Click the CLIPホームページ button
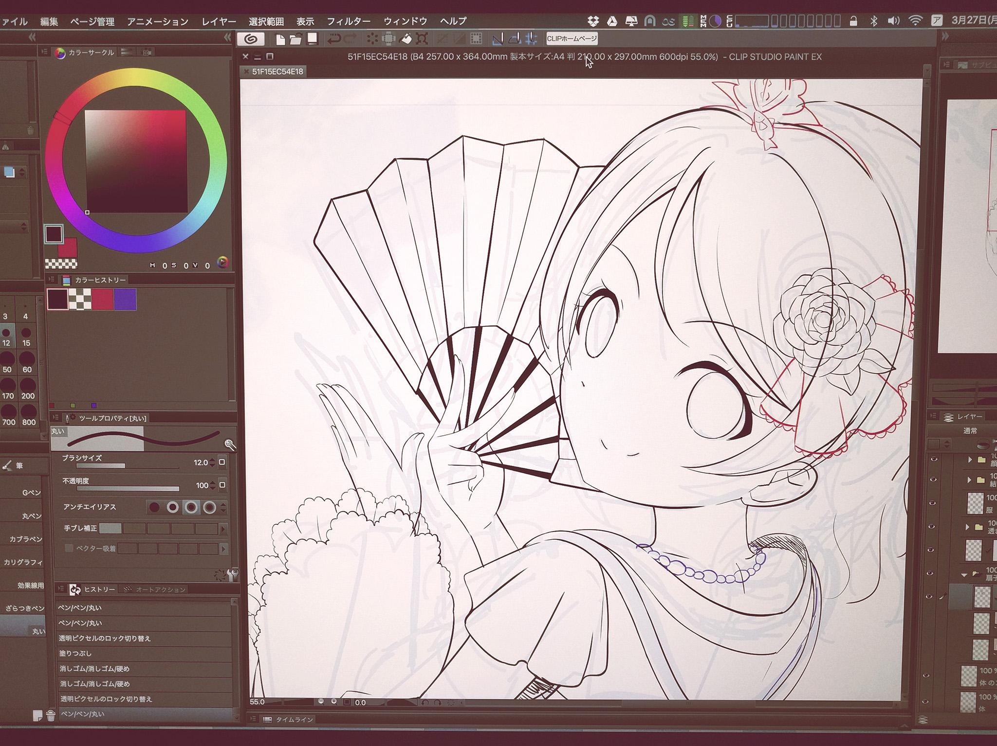Screen dimensions: 997x746 [572, 39]
